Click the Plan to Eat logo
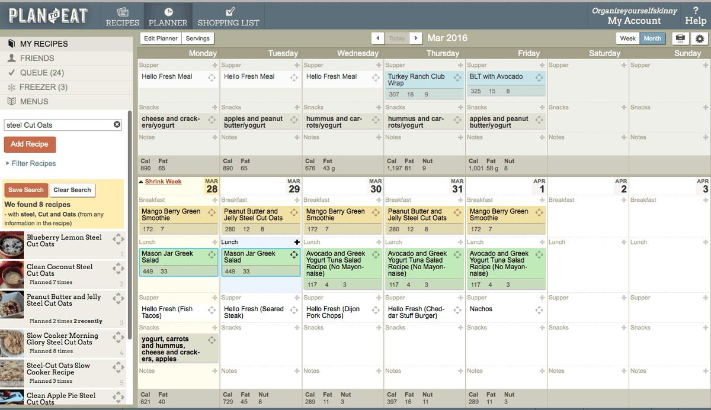 pyautogui.click(x=49, y=16)
